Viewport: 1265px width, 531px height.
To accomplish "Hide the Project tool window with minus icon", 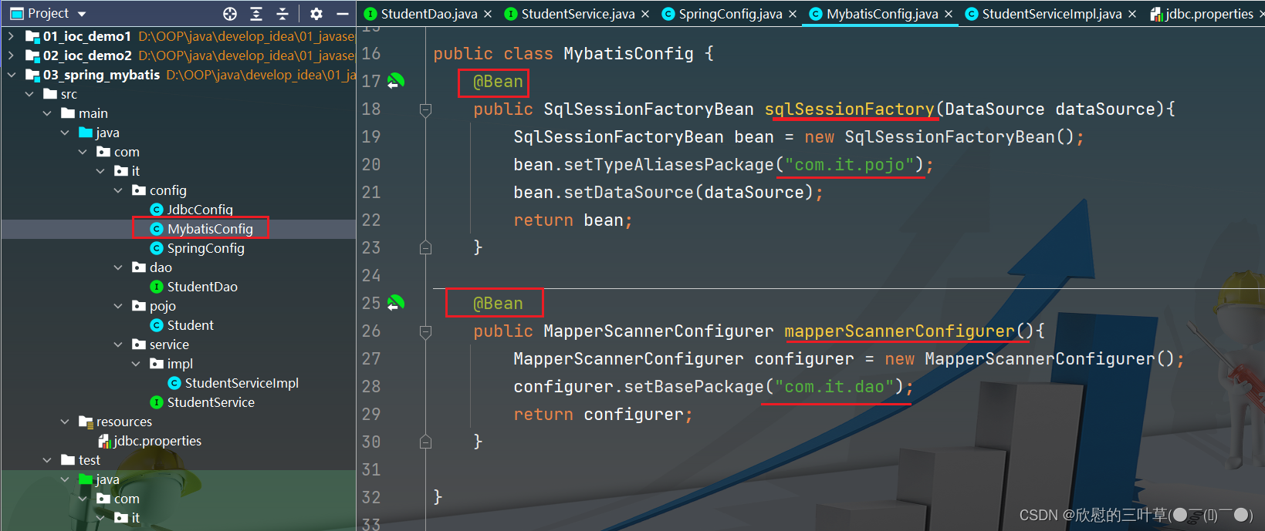I will coord(343,14).
